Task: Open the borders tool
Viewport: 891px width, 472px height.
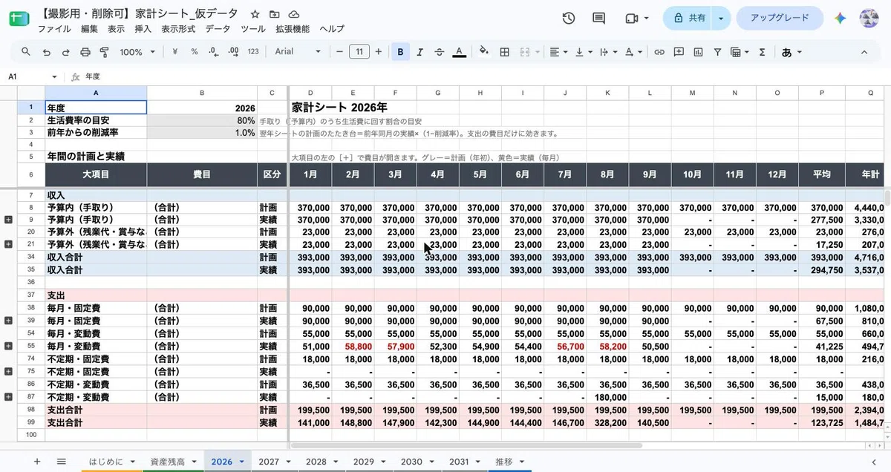Action: [505, 52]
